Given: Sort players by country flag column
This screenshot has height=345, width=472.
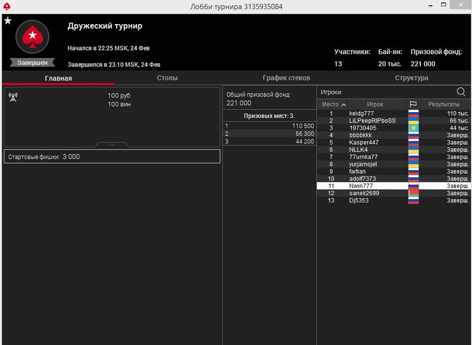Looking at the screenshot, I should tap(413, 104).
